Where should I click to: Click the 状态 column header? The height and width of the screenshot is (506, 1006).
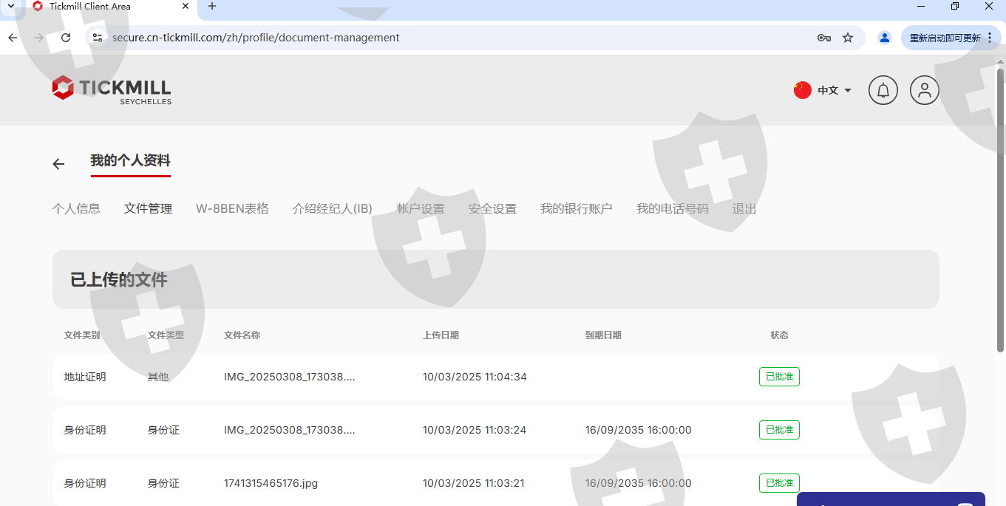click(x=779, y=335)
